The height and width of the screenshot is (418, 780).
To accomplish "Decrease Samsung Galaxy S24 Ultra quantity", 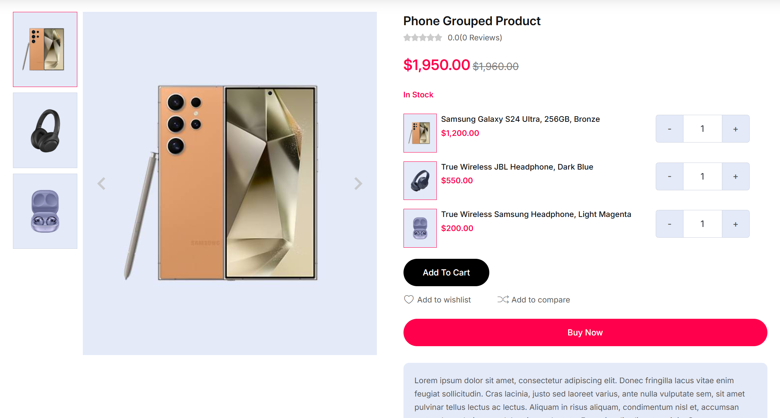I will point(669,129).
